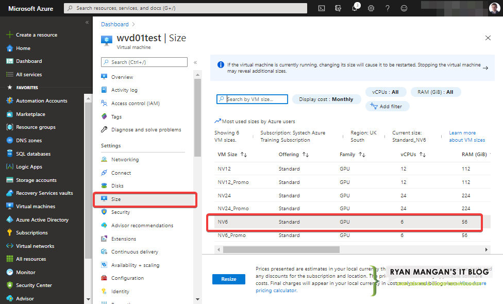Click the SQL databases icon
This screenshot has width=503, height=304.
coord(10,154)
